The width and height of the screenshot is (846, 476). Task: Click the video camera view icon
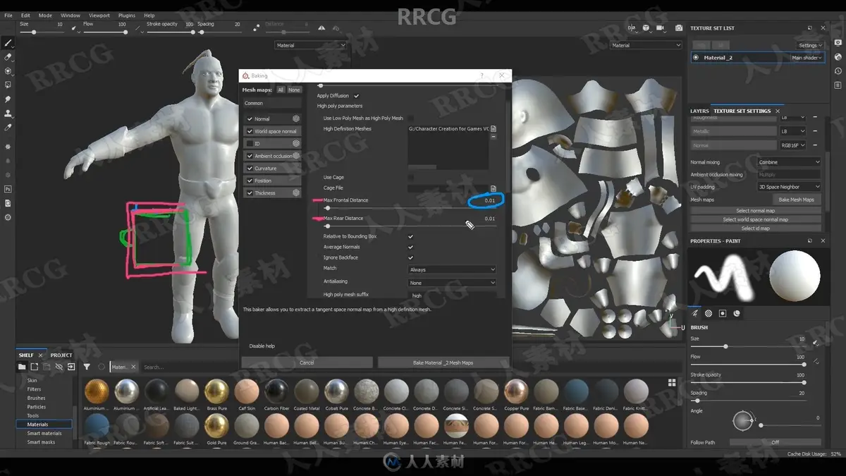[661, 28]
